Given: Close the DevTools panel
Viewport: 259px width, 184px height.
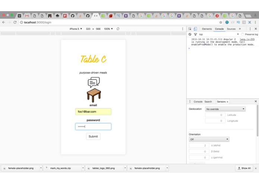Looking at the screenshot, I should pos(256,29).
